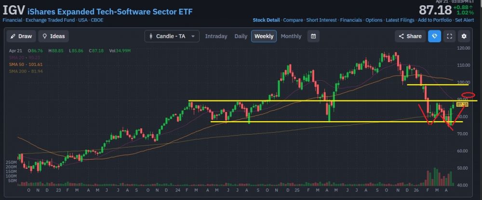The image size is (482, 200).
Task: Toggle fullscreen chart view
Action: click(449, 36)
